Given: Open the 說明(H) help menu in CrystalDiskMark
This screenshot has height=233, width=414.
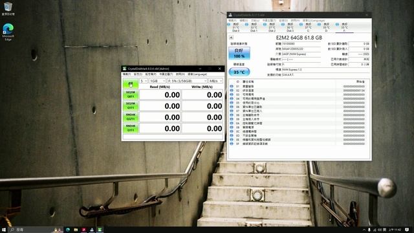Looking at the screenshot, I should click(180, 74).
